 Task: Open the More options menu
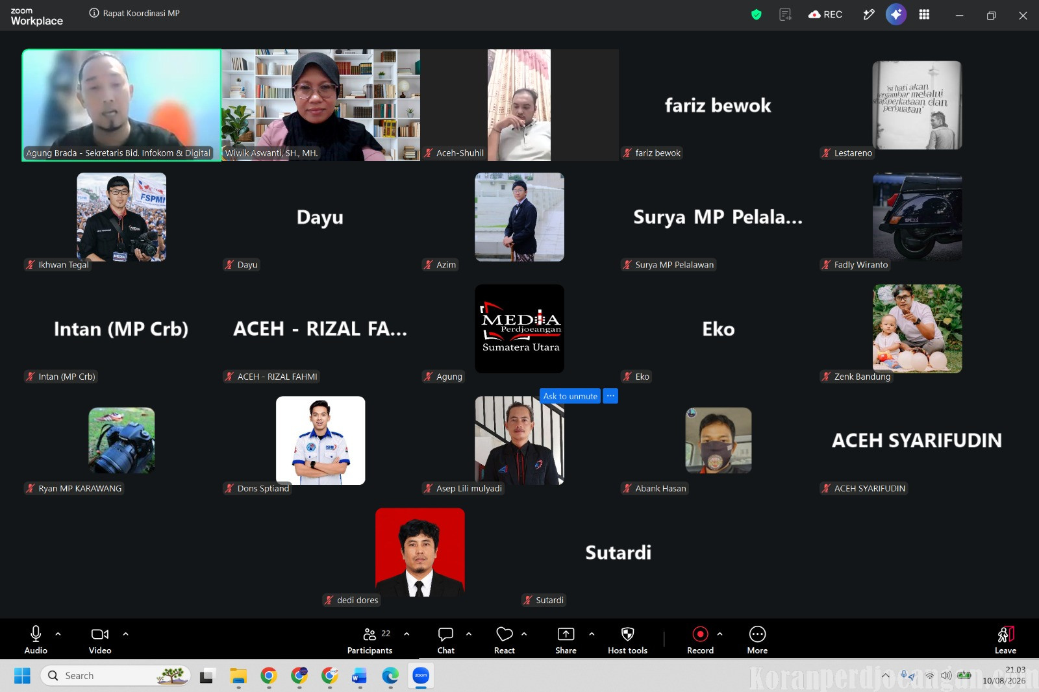757,639
